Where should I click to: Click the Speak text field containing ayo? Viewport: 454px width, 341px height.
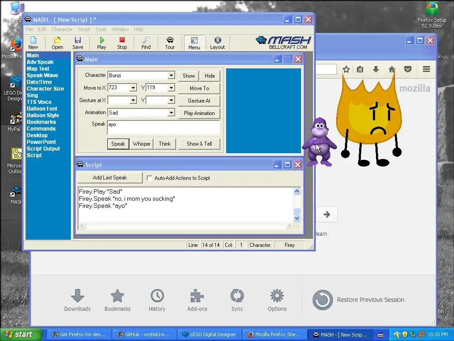click(x=164, y=127)
